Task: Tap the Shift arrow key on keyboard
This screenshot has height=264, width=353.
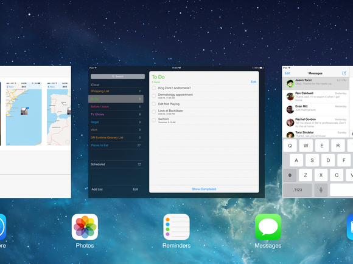Action: click(290, 175)
